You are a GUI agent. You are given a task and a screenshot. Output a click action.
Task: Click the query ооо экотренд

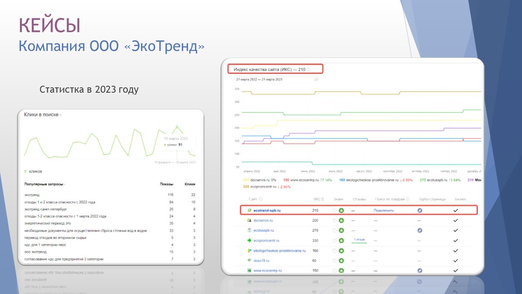tap(35, 252)
